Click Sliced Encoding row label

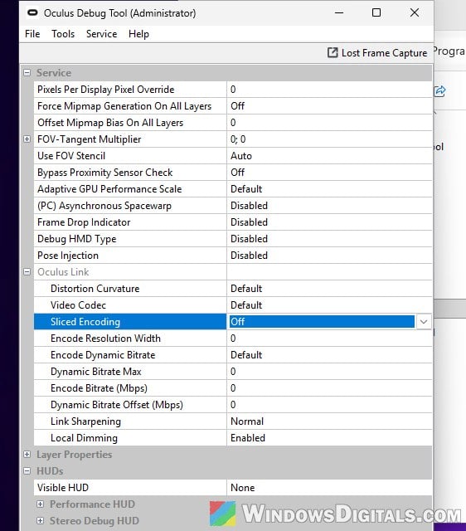(85, 322)
